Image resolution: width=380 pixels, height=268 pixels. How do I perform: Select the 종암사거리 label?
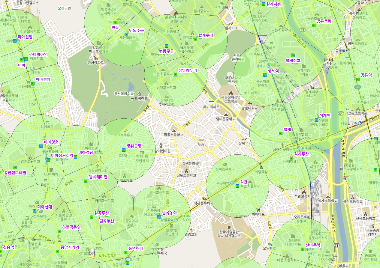pyautogui.click(x=70, y=248)
